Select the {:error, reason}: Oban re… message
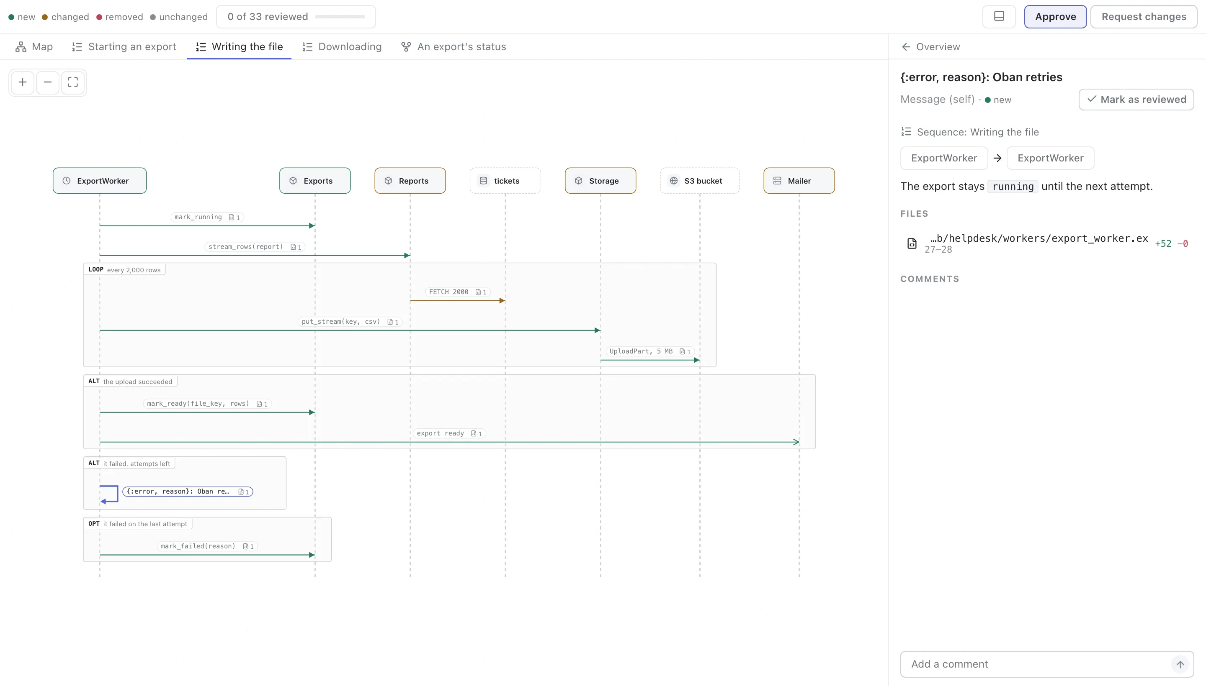 (x=188, y=491)
